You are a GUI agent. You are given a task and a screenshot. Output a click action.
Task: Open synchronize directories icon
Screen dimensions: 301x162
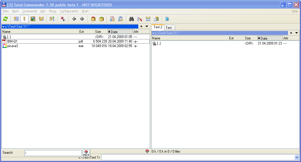(148, 19)
